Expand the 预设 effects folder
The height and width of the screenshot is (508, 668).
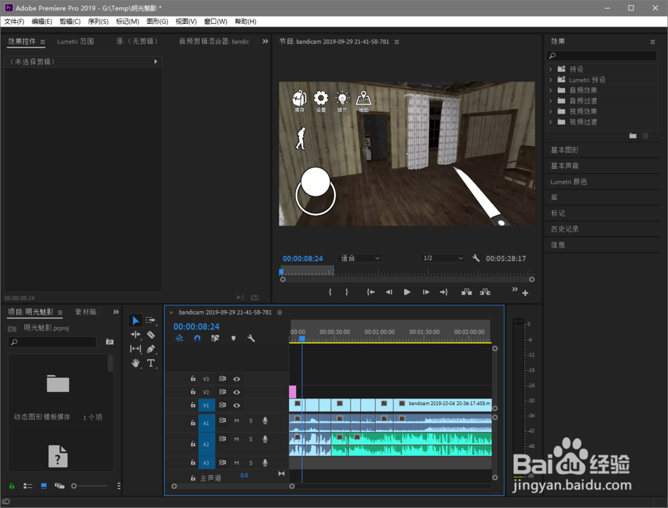pyautogui.click(x=550, y=69)
